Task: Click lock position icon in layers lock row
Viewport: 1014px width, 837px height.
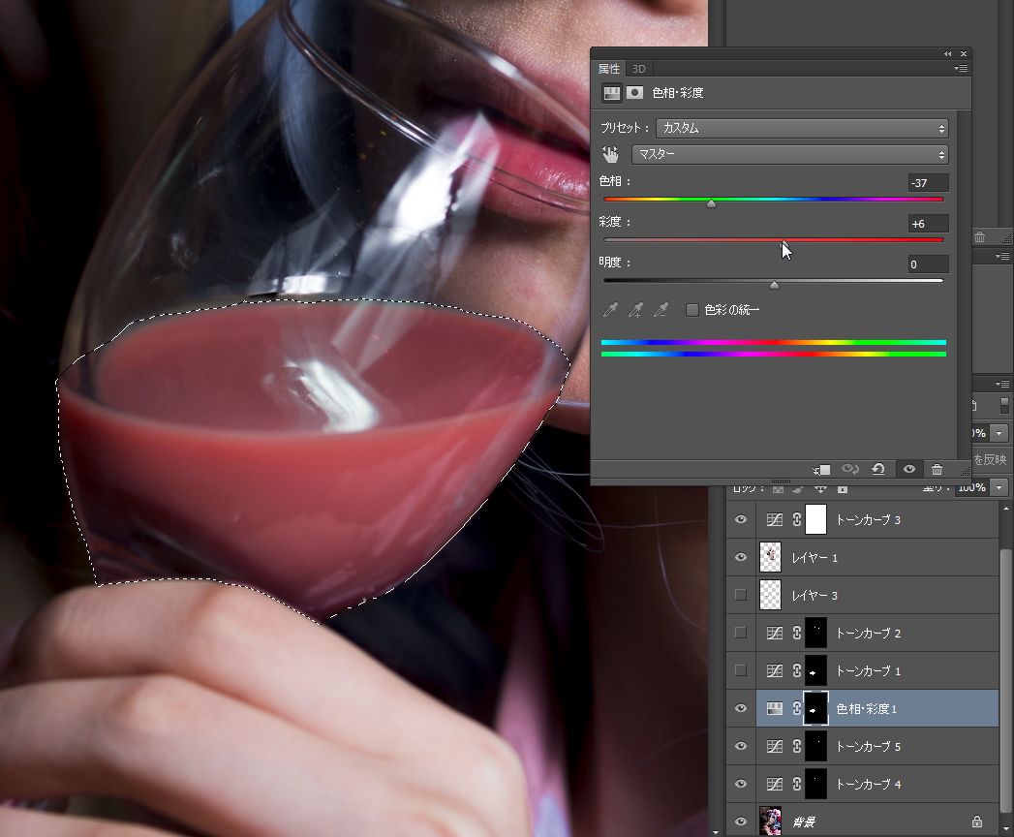Action: pos(820,488)
